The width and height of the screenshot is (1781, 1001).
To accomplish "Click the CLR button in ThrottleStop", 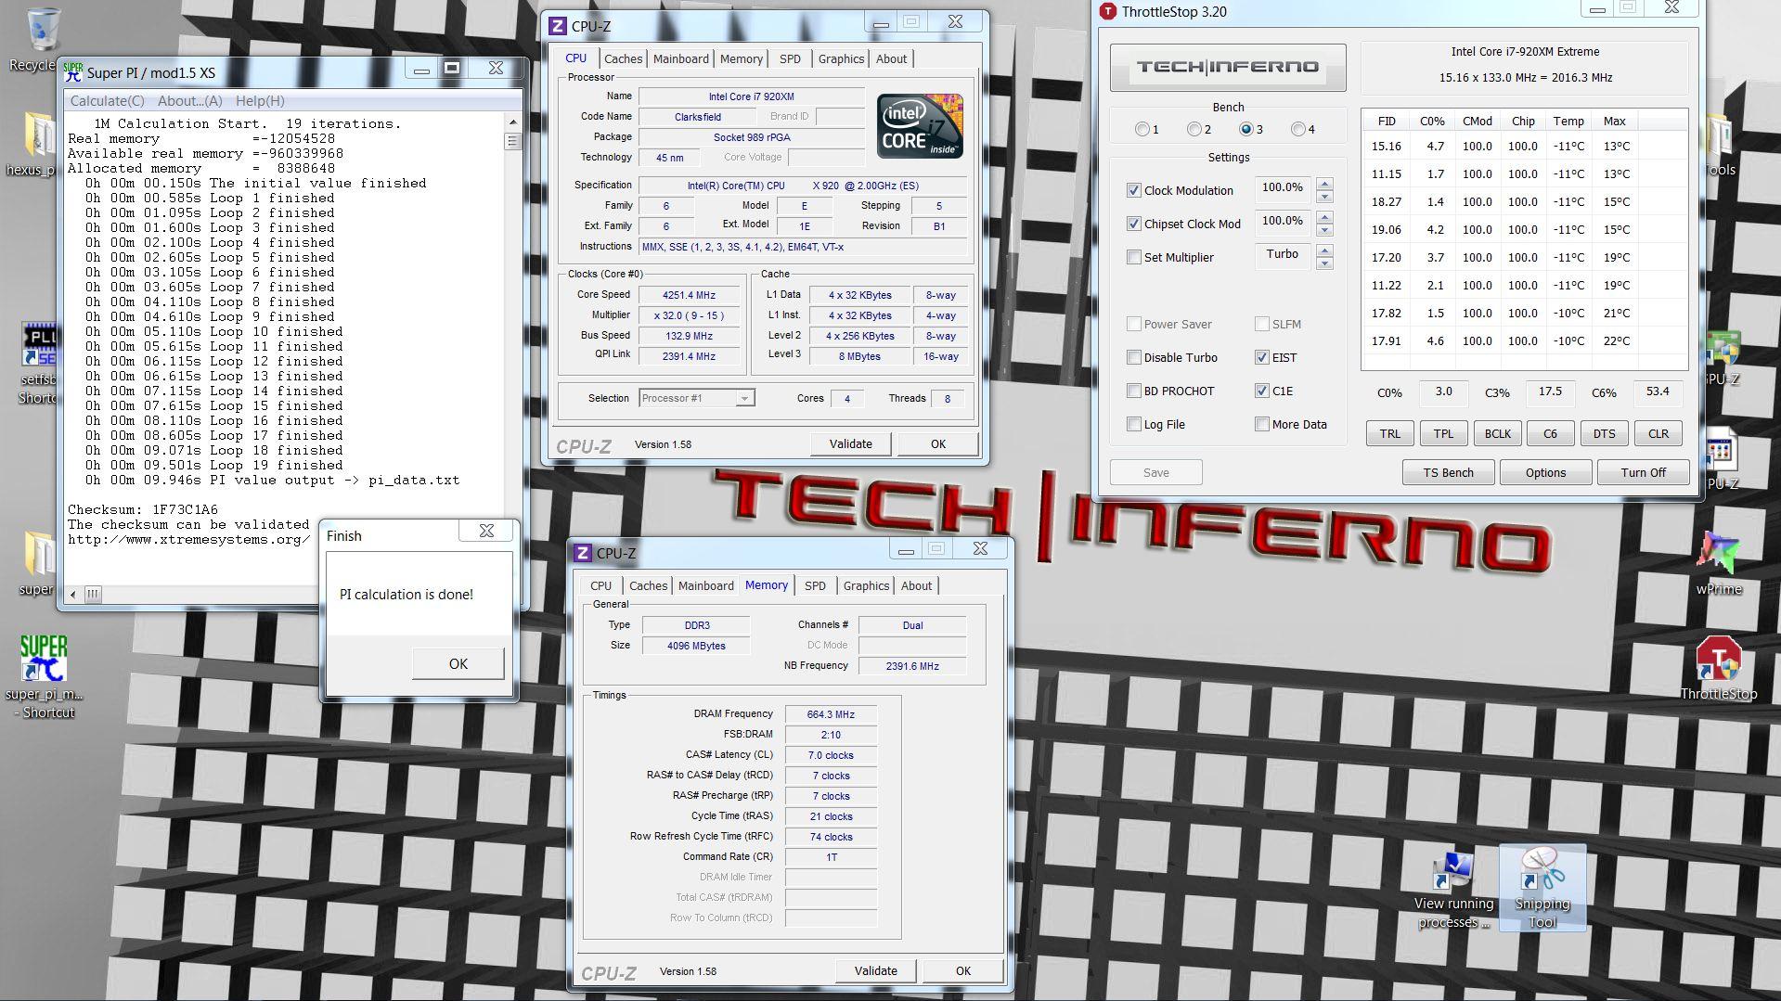I will click(x=1658, y=433).
